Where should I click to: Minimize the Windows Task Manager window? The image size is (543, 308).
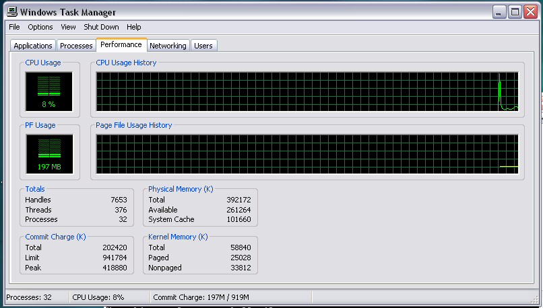coord(498,11)
